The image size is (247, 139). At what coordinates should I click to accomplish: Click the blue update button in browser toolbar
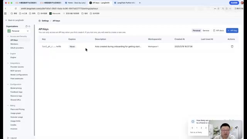coord(234,3)
